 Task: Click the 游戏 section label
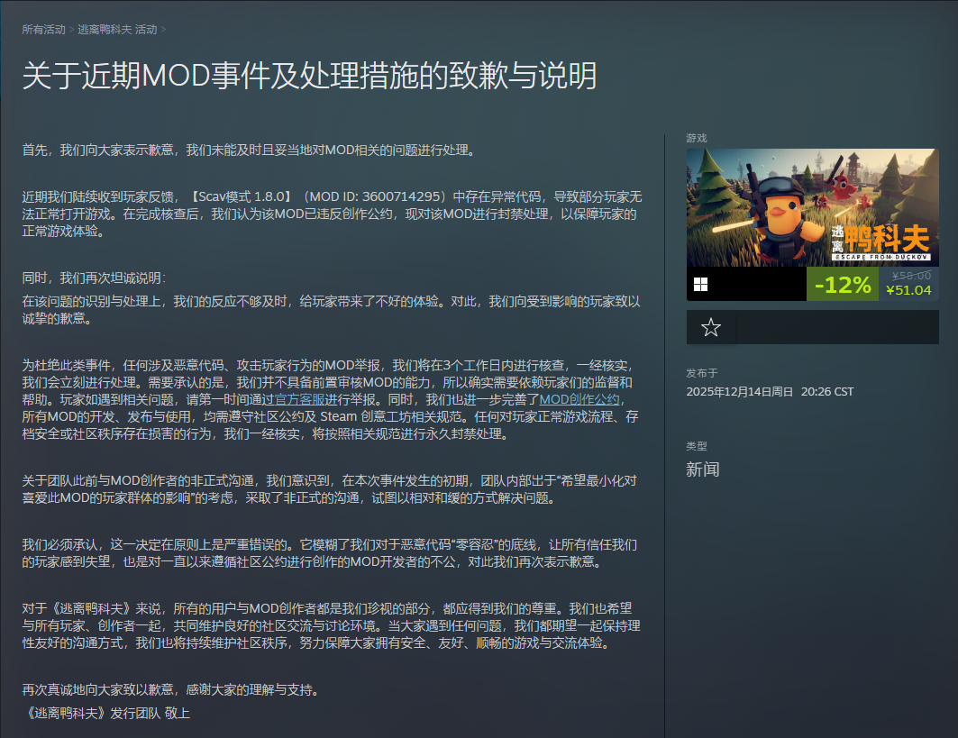[697, 138]
